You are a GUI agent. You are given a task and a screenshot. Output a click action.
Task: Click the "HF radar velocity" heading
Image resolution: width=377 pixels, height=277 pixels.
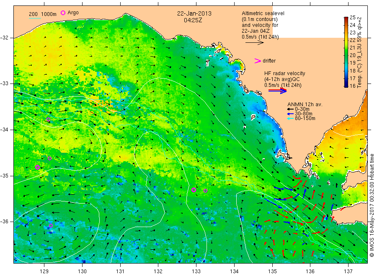pos(285,73)
